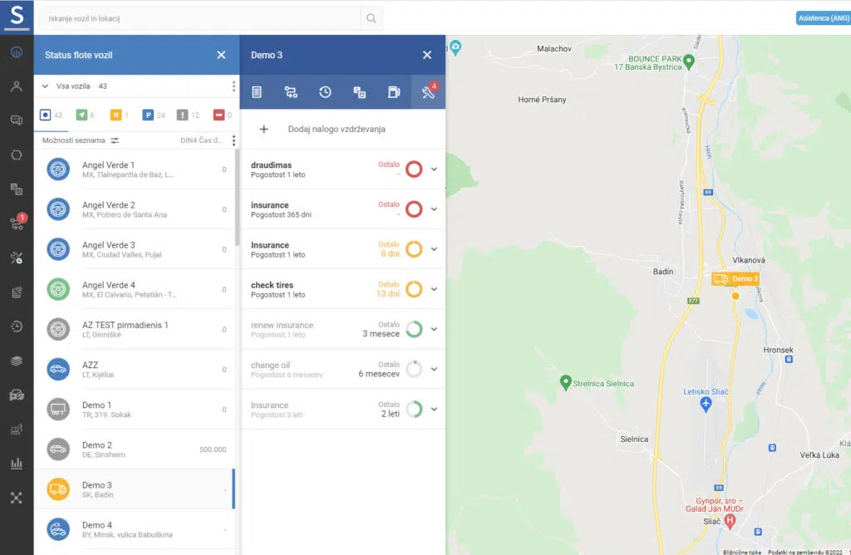Click the search magnifier icon
Viewport: 851px width, 555px height.
(x=371, y=18)
